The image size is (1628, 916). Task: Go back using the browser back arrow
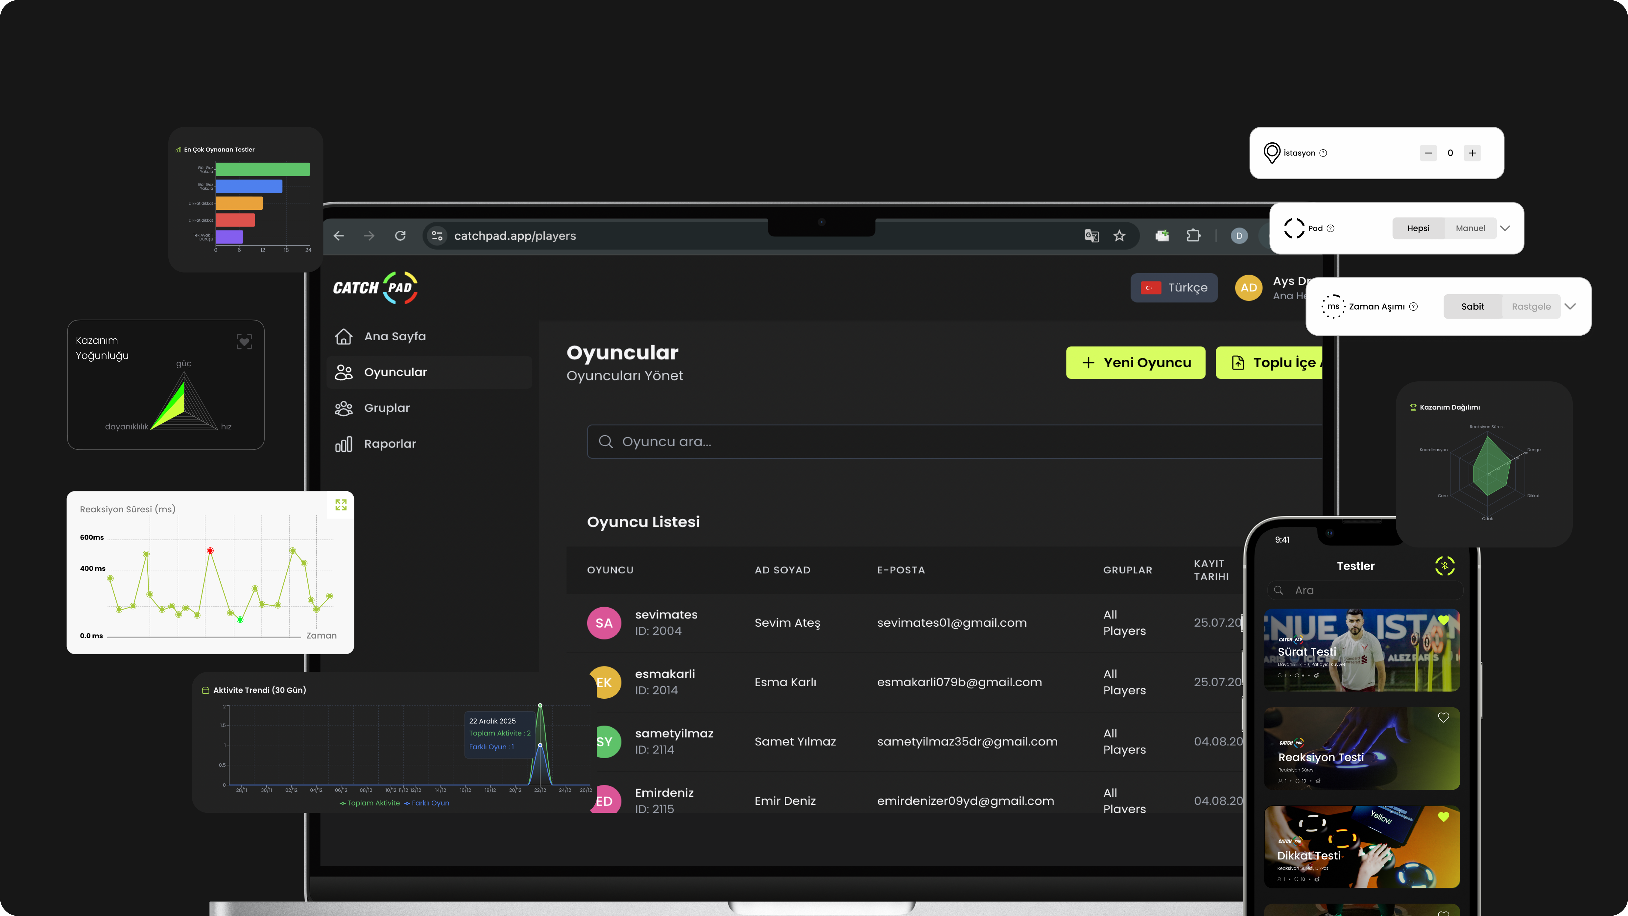pos(339,236)
